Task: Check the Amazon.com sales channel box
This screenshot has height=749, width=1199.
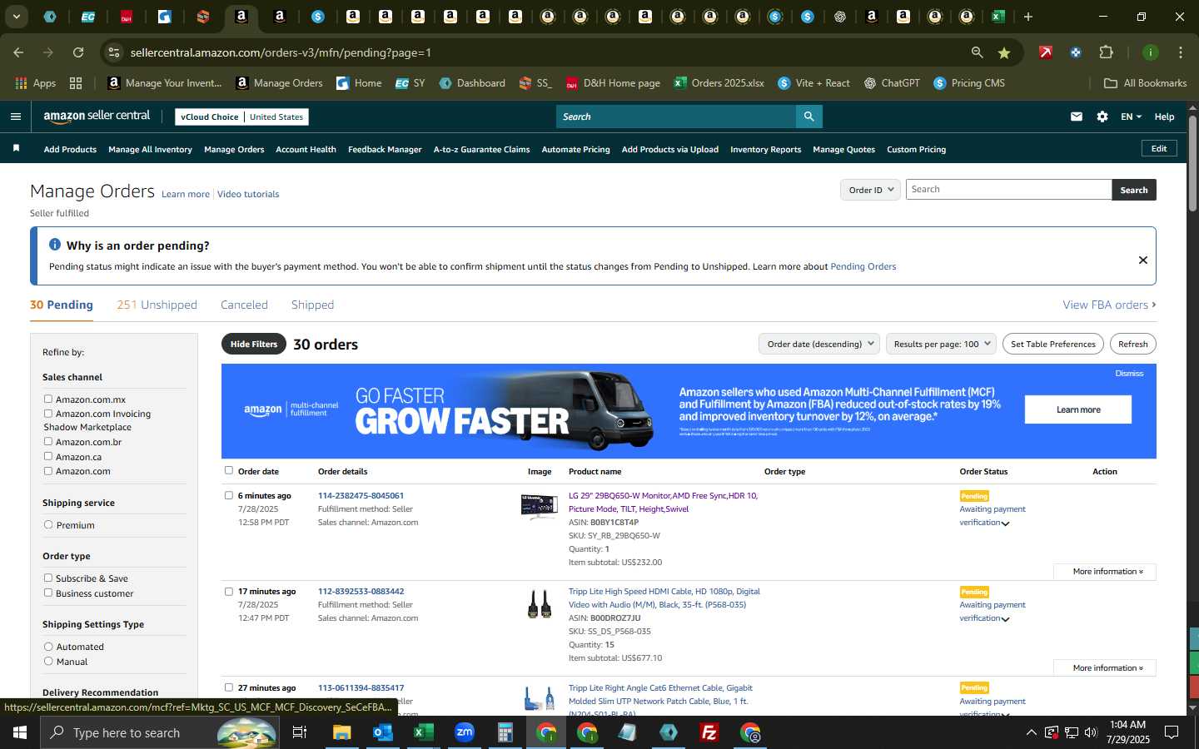Action: point(48,471)
